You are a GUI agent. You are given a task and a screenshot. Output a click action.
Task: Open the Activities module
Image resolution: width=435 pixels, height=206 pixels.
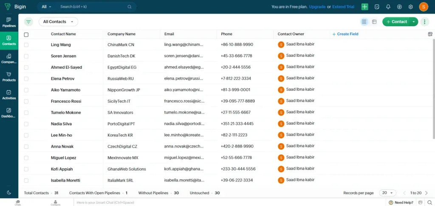(x=9, y=95)
